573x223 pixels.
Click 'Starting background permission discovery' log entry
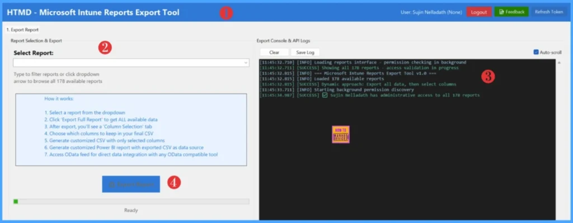point(337,90)
